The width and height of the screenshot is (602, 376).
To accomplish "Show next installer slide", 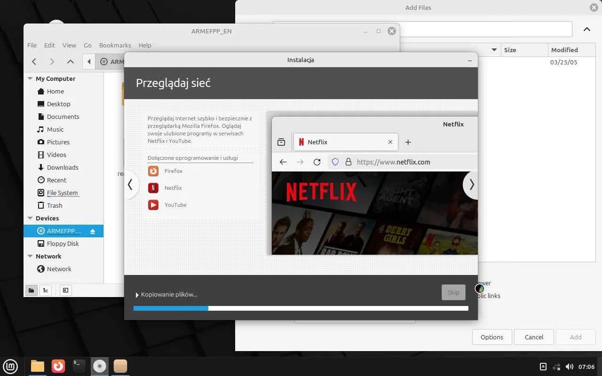I will coord(471,185).
